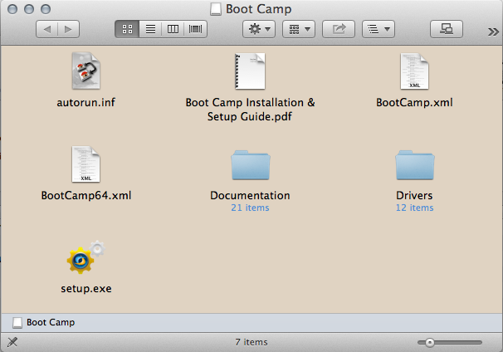
Task: Select the Drivers folder icon
Action: point(415,165)
